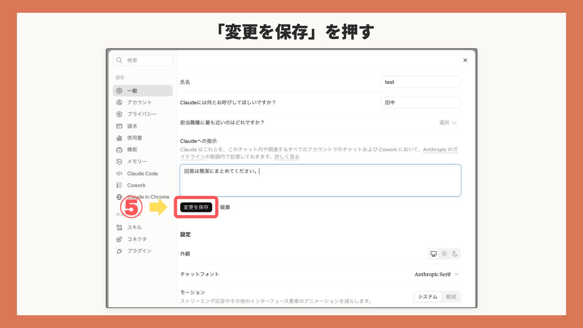Click the Claude Code brackets icon
The width and height of the screenshot is (583, 328).
tap(119, 173)
